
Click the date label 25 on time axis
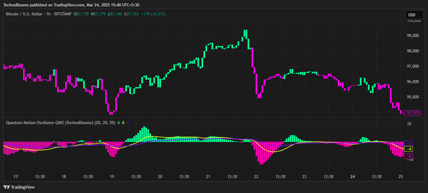click(x=401, y=177)
